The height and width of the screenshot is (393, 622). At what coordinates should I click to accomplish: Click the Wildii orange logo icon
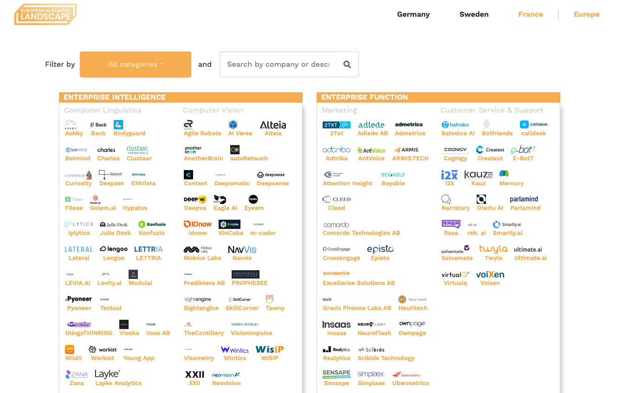pyautogui.click(x=70, y=349)
